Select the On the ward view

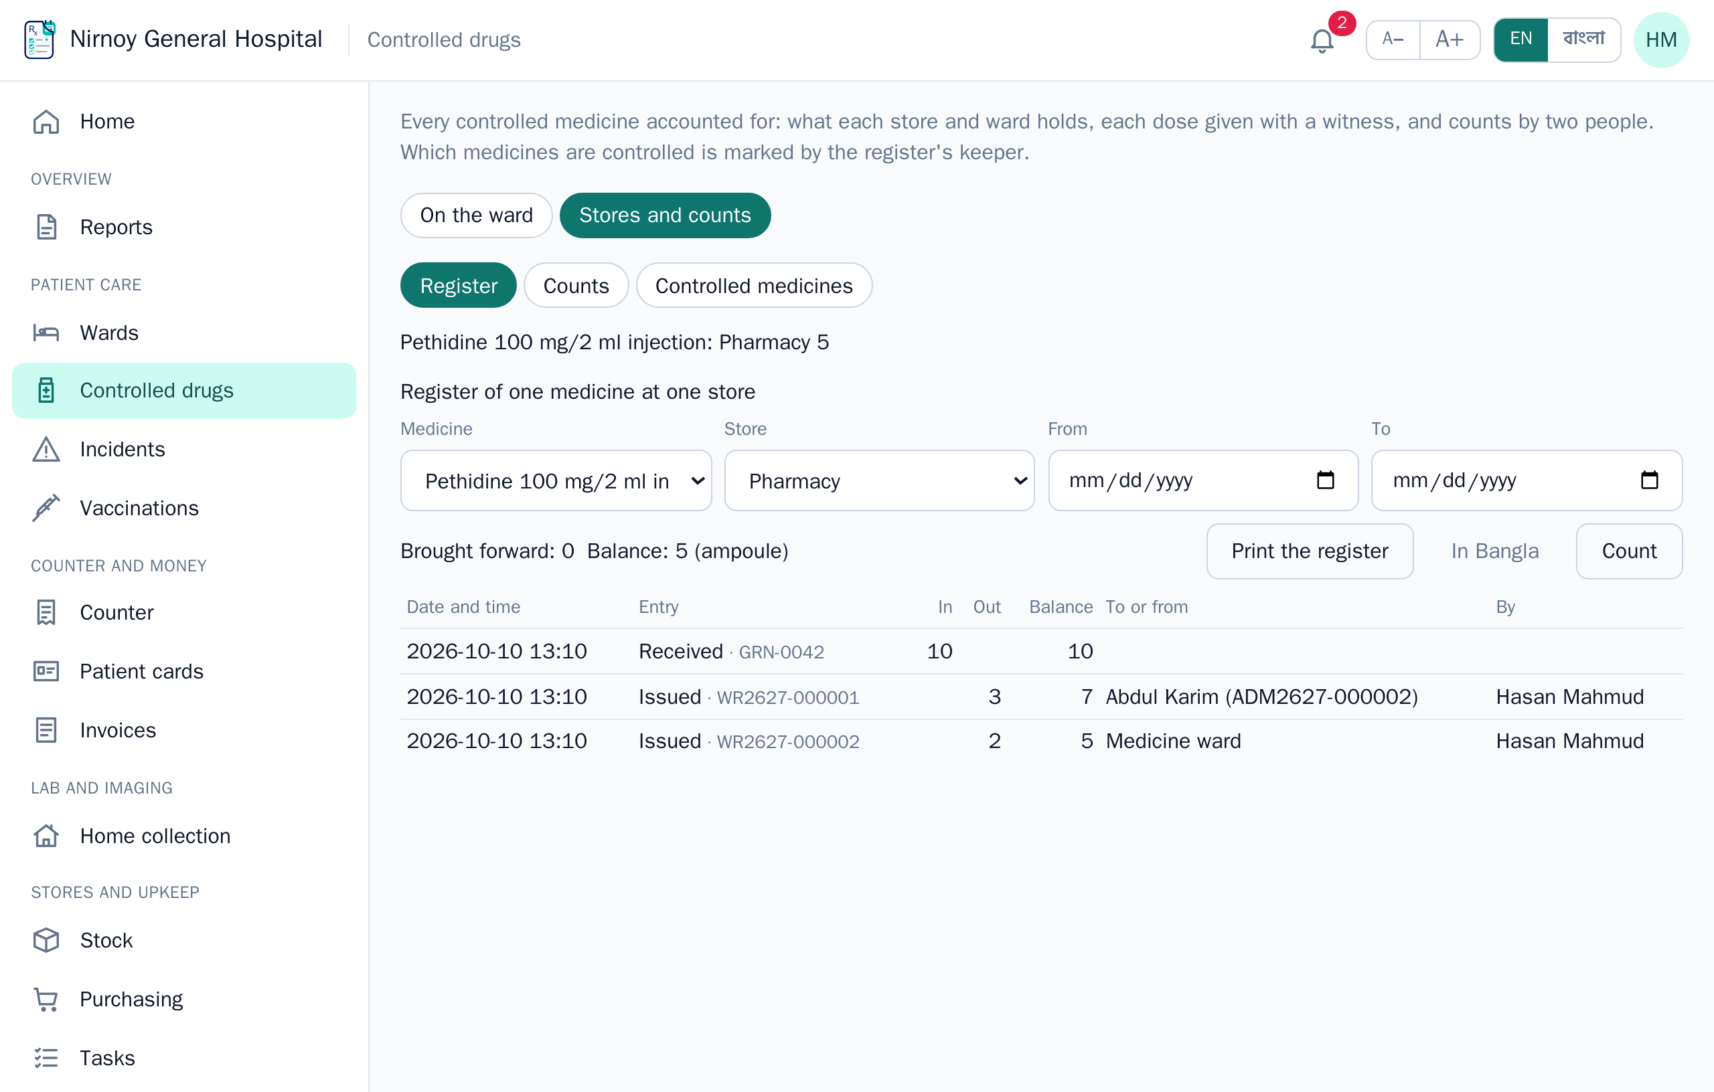[476, 215]
